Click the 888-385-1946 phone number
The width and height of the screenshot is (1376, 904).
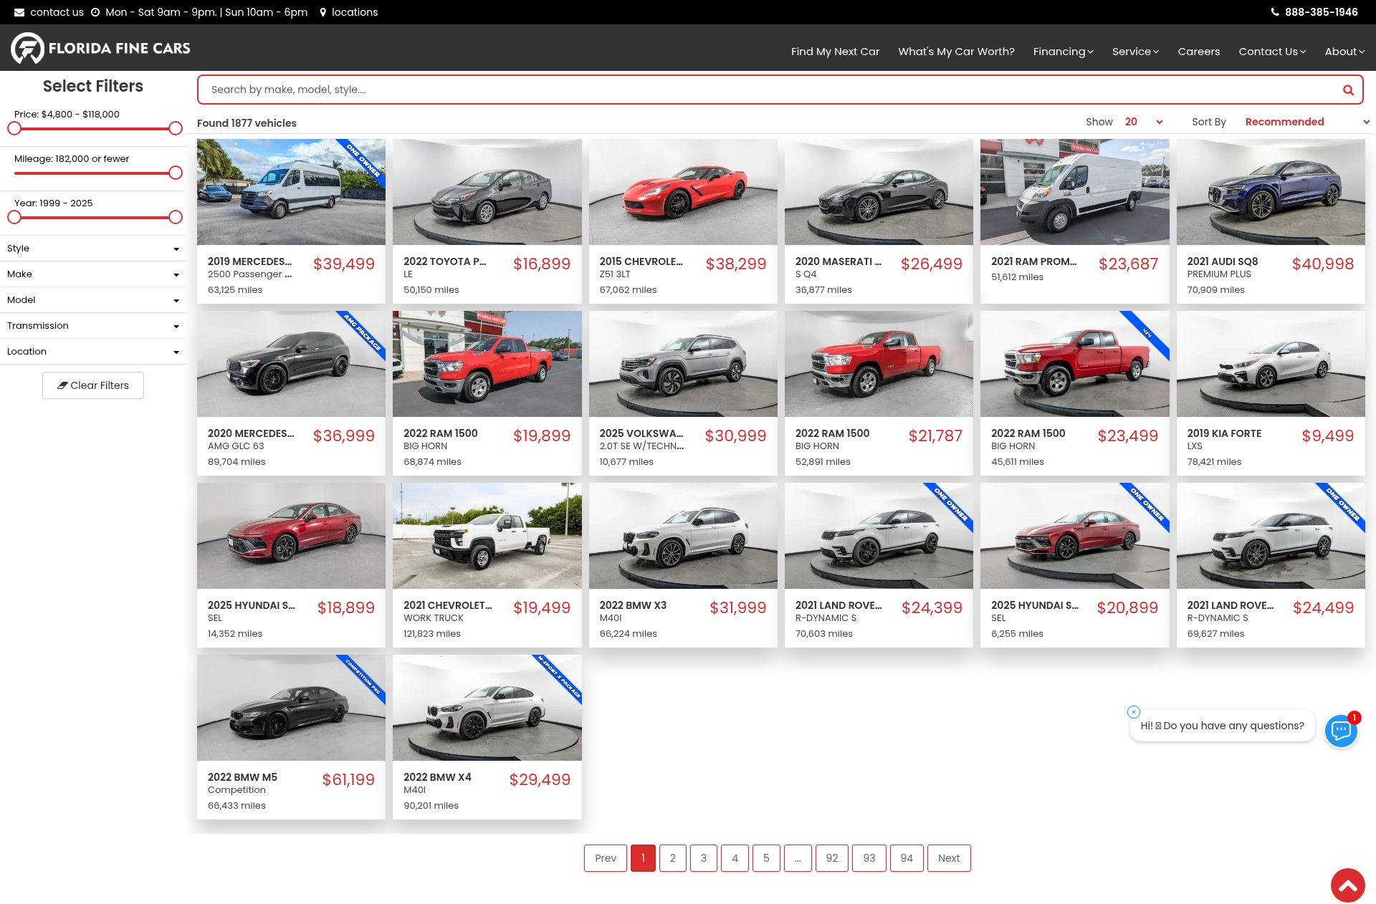tap(1321, 12)
